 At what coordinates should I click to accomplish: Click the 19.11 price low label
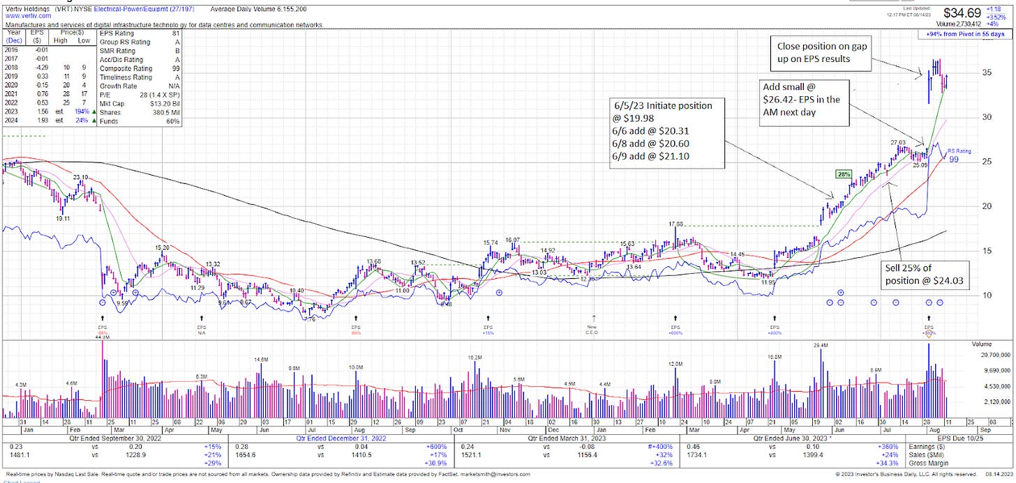tap(63, 218)
